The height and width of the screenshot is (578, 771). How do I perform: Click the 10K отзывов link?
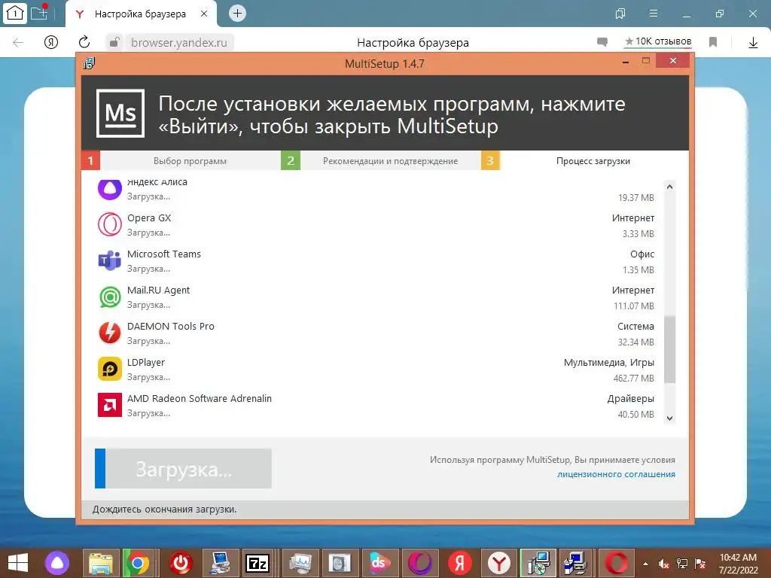point(658,41)
